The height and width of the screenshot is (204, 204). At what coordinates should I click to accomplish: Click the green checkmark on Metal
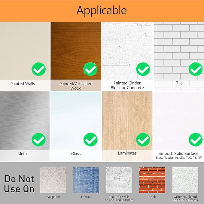click(39, 140)
